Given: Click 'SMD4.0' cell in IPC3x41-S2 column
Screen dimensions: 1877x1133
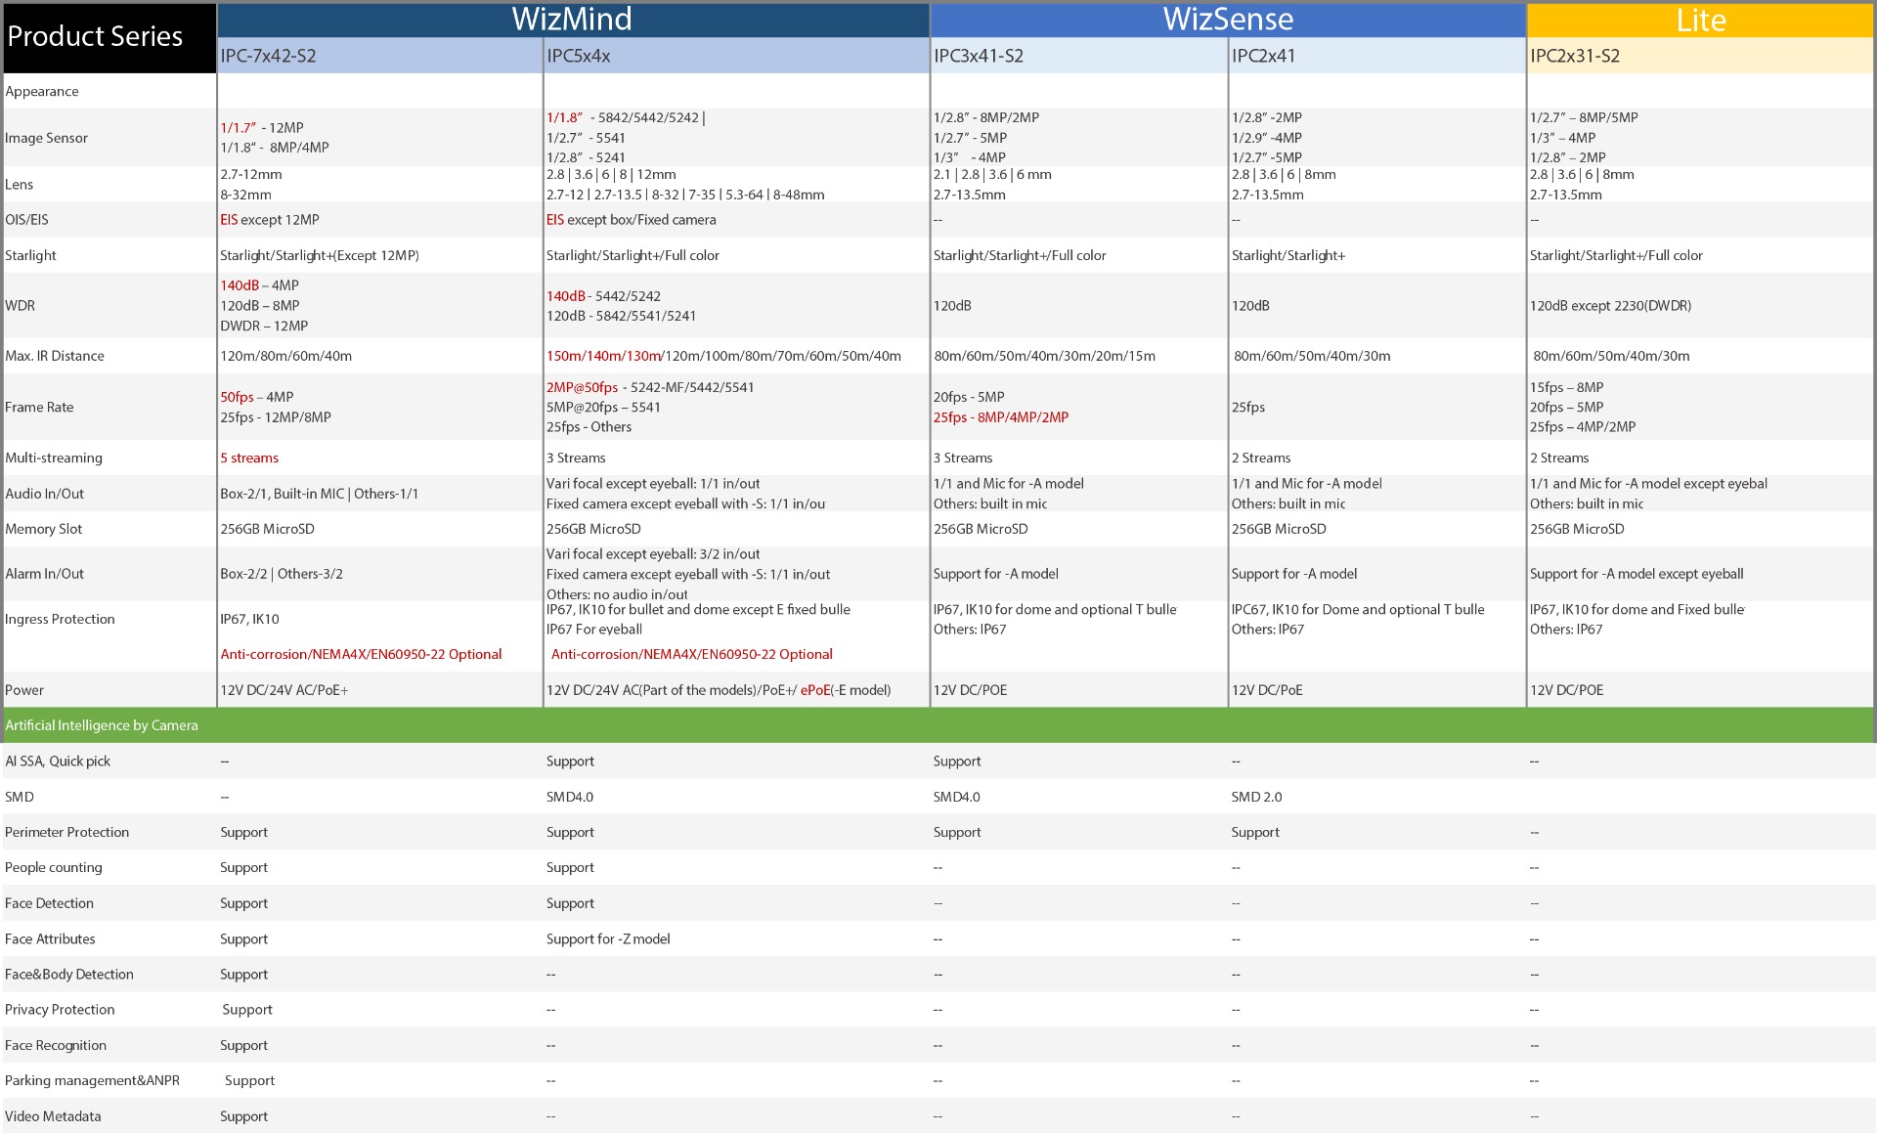Looking at the screenshot, I should pyautogui.click(x=957, y=797).
